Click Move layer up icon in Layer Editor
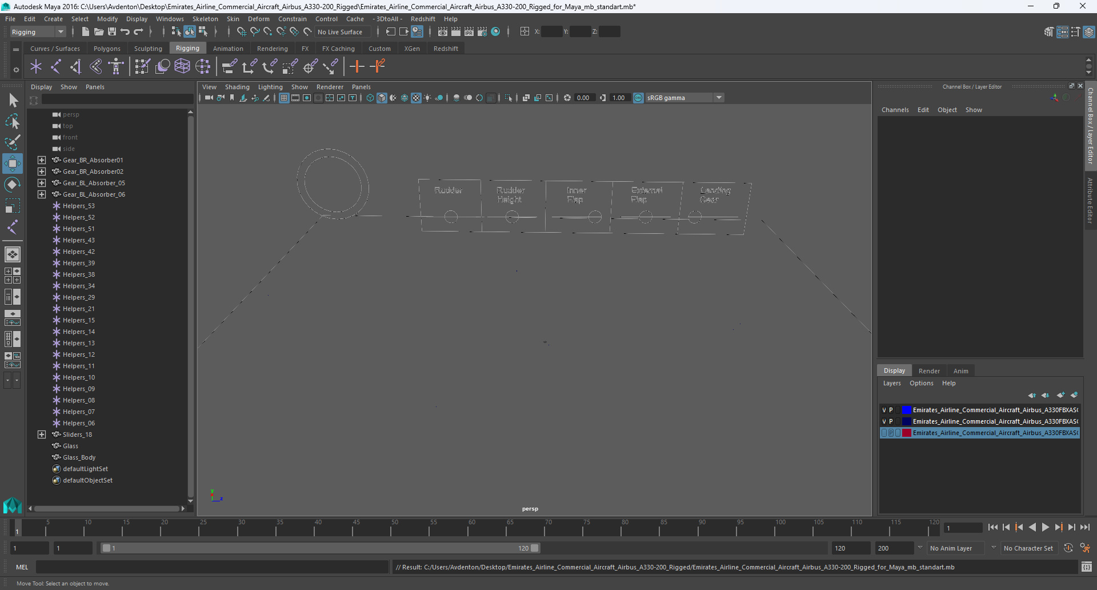The height and width of the screenshot is (590, 1097). pos(1031,395)
